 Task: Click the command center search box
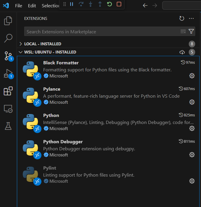pos(182,6)
